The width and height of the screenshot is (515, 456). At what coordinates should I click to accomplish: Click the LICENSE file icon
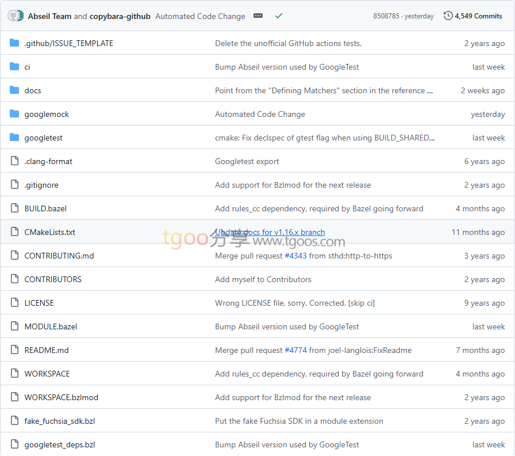click(x=15, y=302)
